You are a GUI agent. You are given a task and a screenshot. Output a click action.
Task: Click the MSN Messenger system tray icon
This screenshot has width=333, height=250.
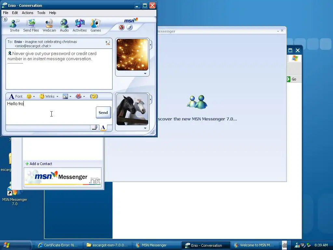coord(297,245)
